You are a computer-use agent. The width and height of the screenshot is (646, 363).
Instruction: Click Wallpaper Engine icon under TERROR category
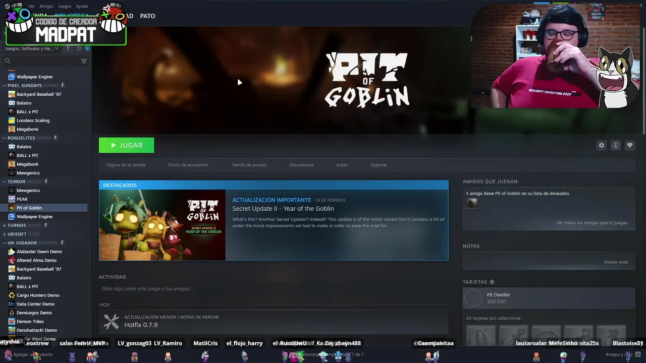pos(12,217)
